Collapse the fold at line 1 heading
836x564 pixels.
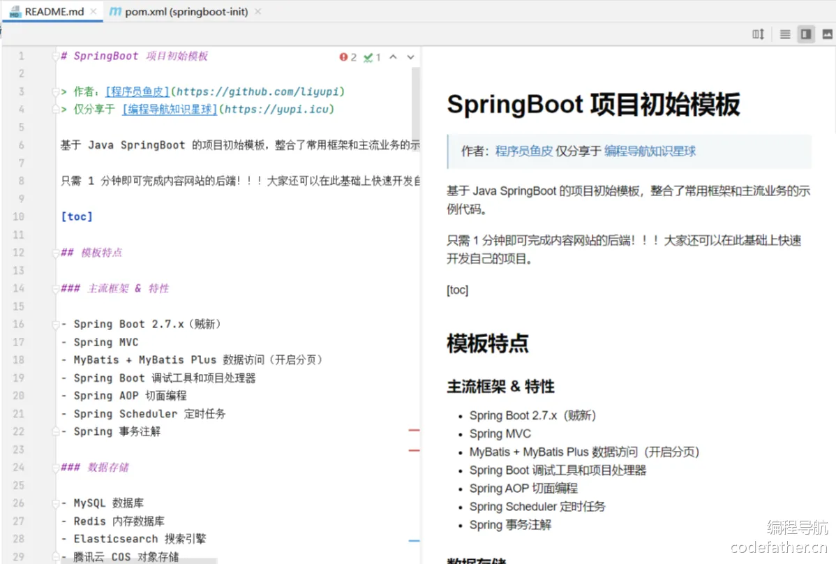click(x=55, y=56)
